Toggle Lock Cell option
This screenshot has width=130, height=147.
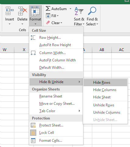coord(56,133)
